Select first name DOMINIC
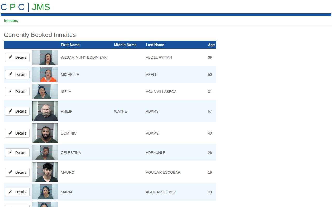The image size is (332, 207). [x=68, y=133]
